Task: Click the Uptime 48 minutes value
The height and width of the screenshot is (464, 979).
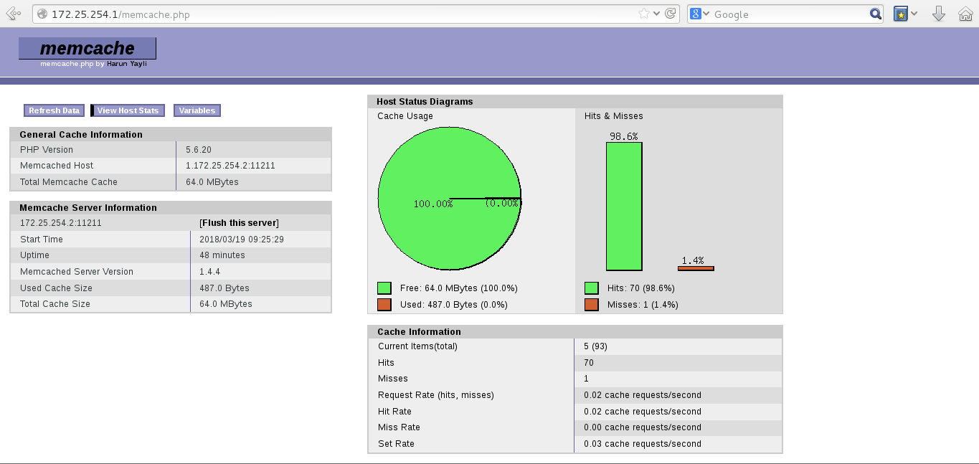Action: (222, 255)
